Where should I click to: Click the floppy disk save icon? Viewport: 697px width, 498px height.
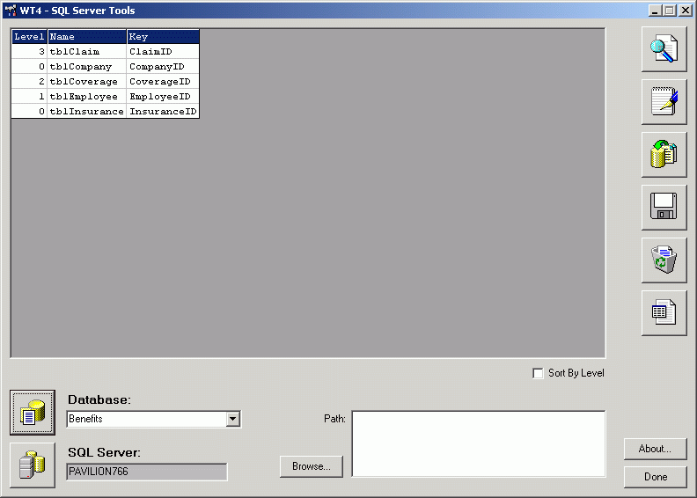(664, 208)
